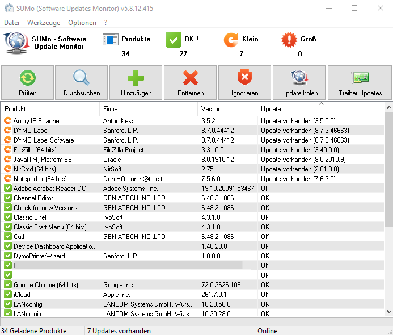
Task: Click update icon beside Java(TM) Platform SE
Action: (8, 159)
